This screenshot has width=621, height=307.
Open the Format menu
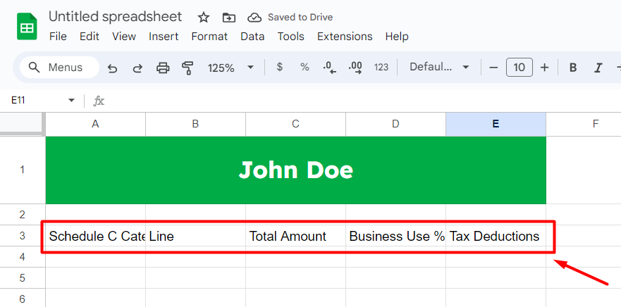[x=209, y=37]
